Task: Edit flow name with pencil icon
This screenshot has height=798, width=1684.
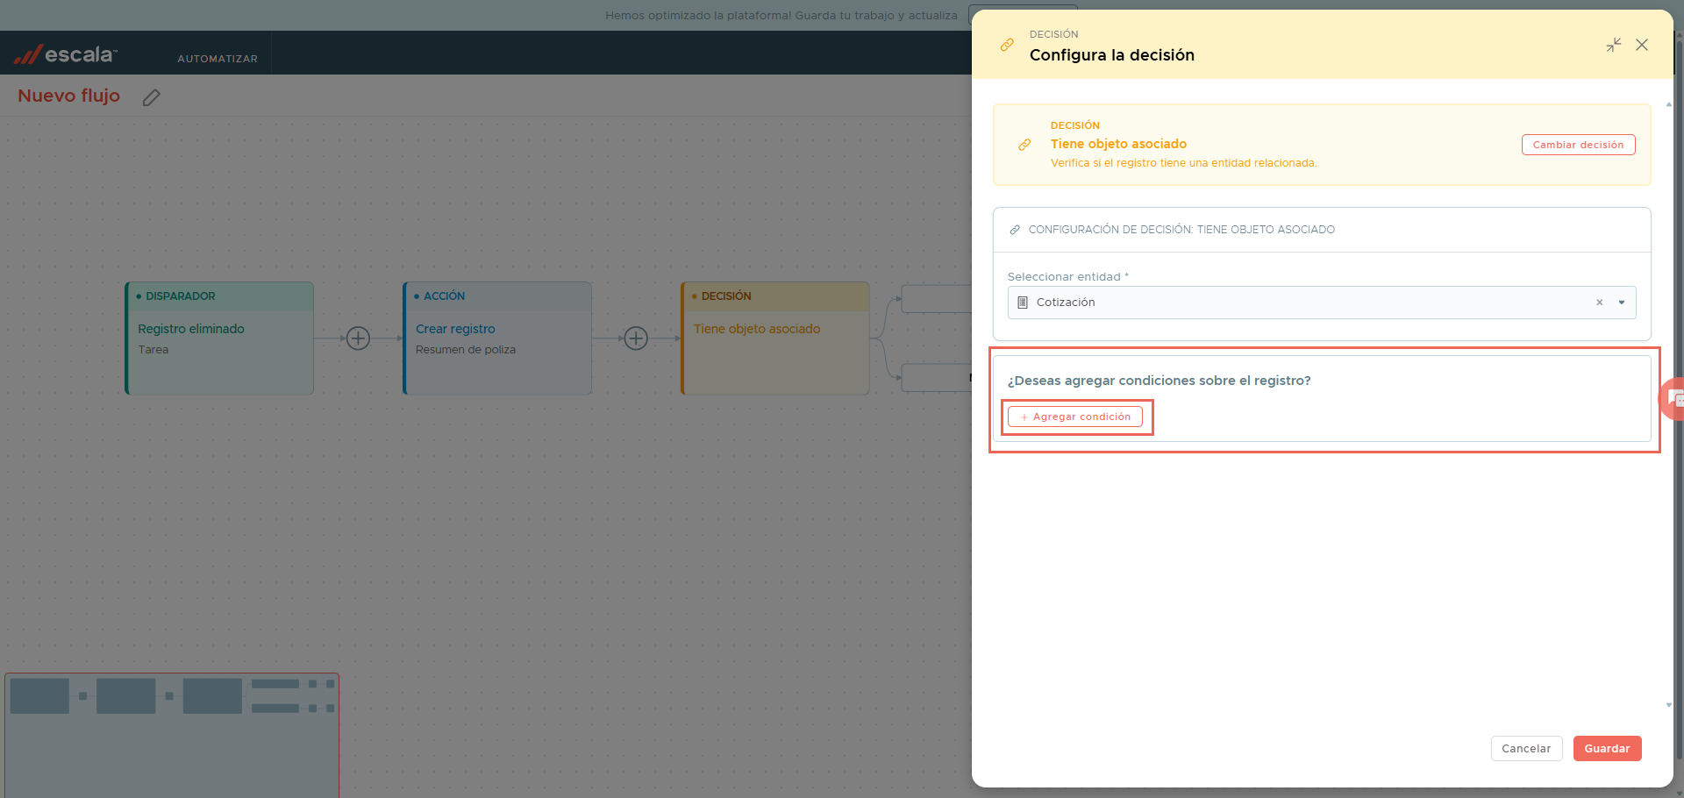Action: (152, 97)
